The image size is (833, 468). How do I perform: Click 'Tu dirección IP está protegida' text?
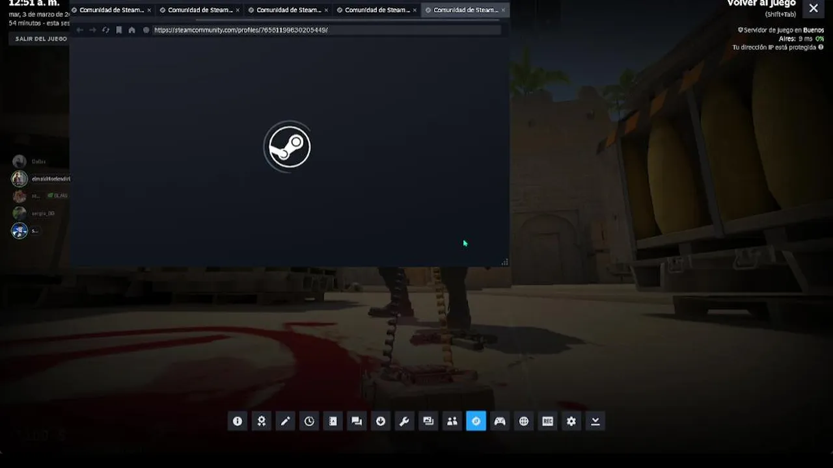pos(774,47)
